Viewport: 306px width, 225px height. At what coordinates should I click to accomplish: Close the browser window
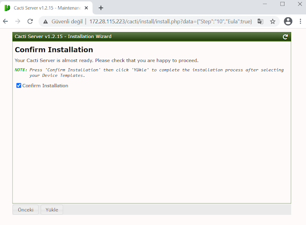[300, 4]
